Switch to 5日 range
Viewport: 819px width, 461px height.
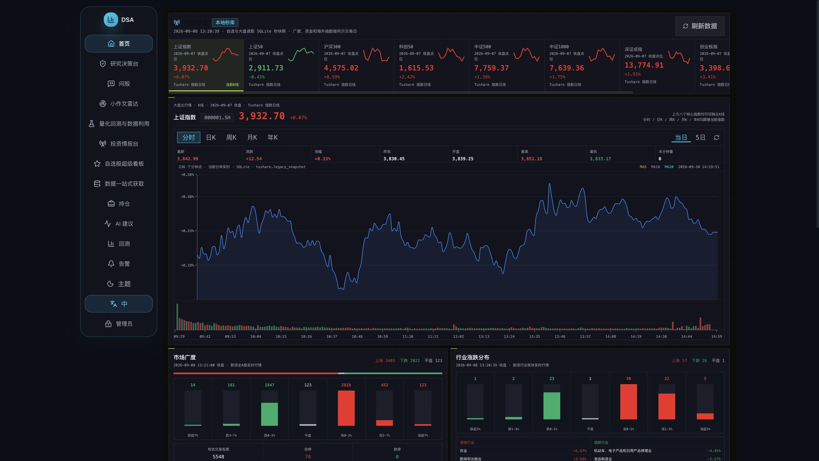[700, 138]
